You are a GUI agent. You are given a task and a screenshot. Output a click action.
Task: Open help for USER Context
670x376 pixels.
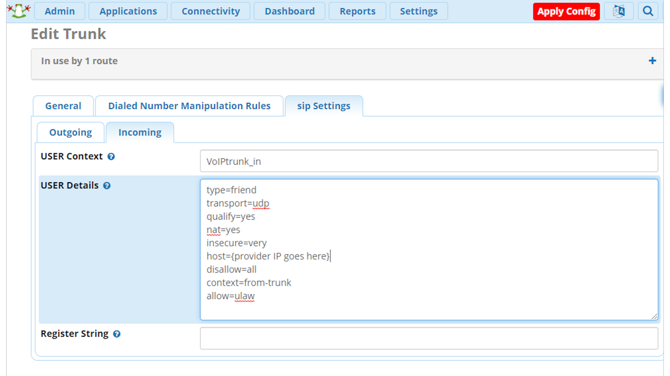111,157
